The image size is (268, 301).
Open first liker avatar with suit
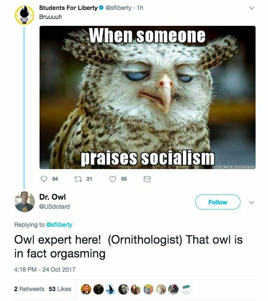pos(86,289)
